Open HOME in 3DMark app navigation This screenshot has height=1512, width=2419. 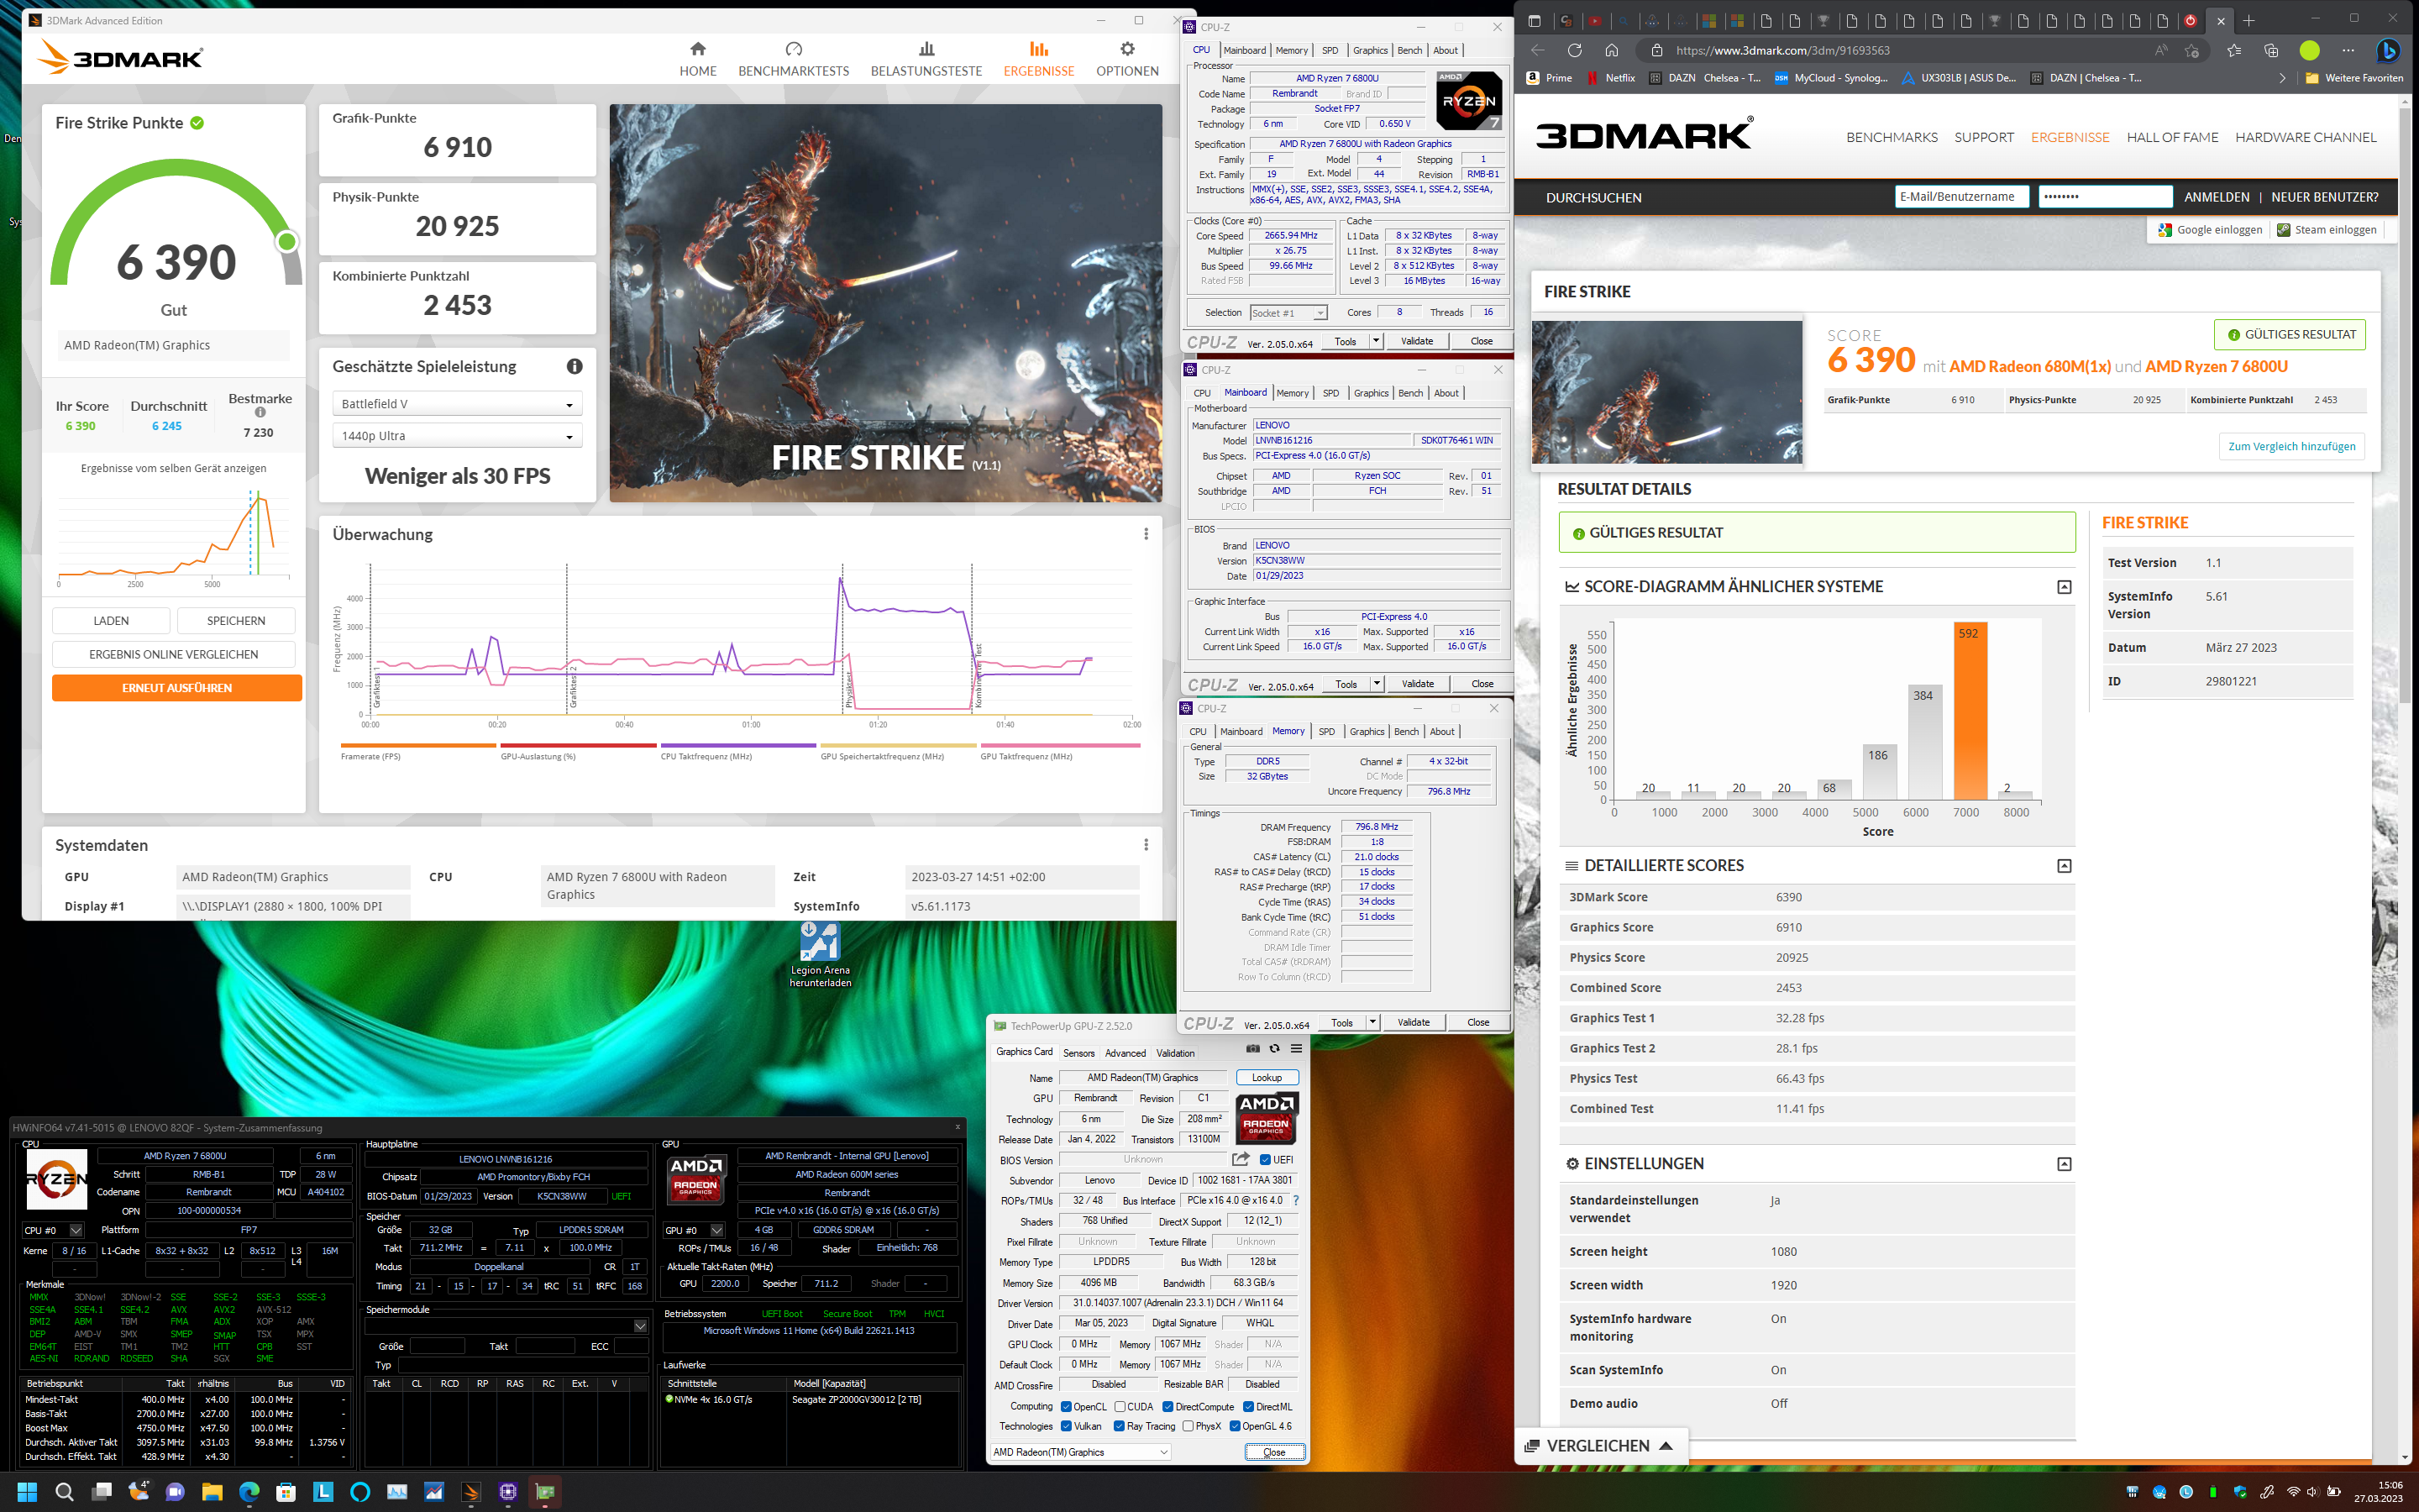(x=698, y=59)
